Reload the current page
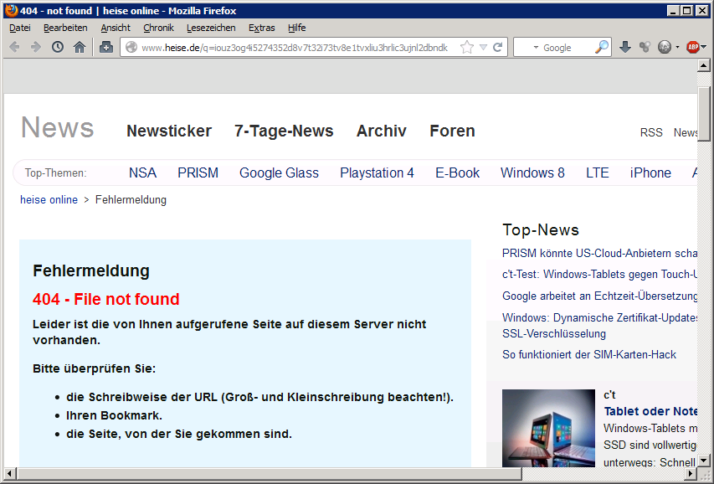The image size is (714, 484). click(x=498, y=47)
